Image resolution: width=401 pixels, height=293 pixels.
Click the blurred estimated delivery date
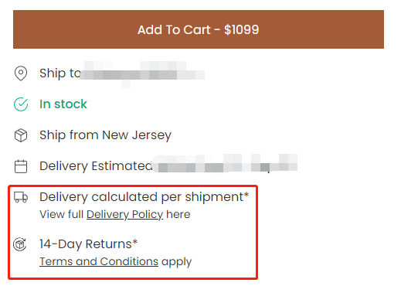tap(225, 163)
